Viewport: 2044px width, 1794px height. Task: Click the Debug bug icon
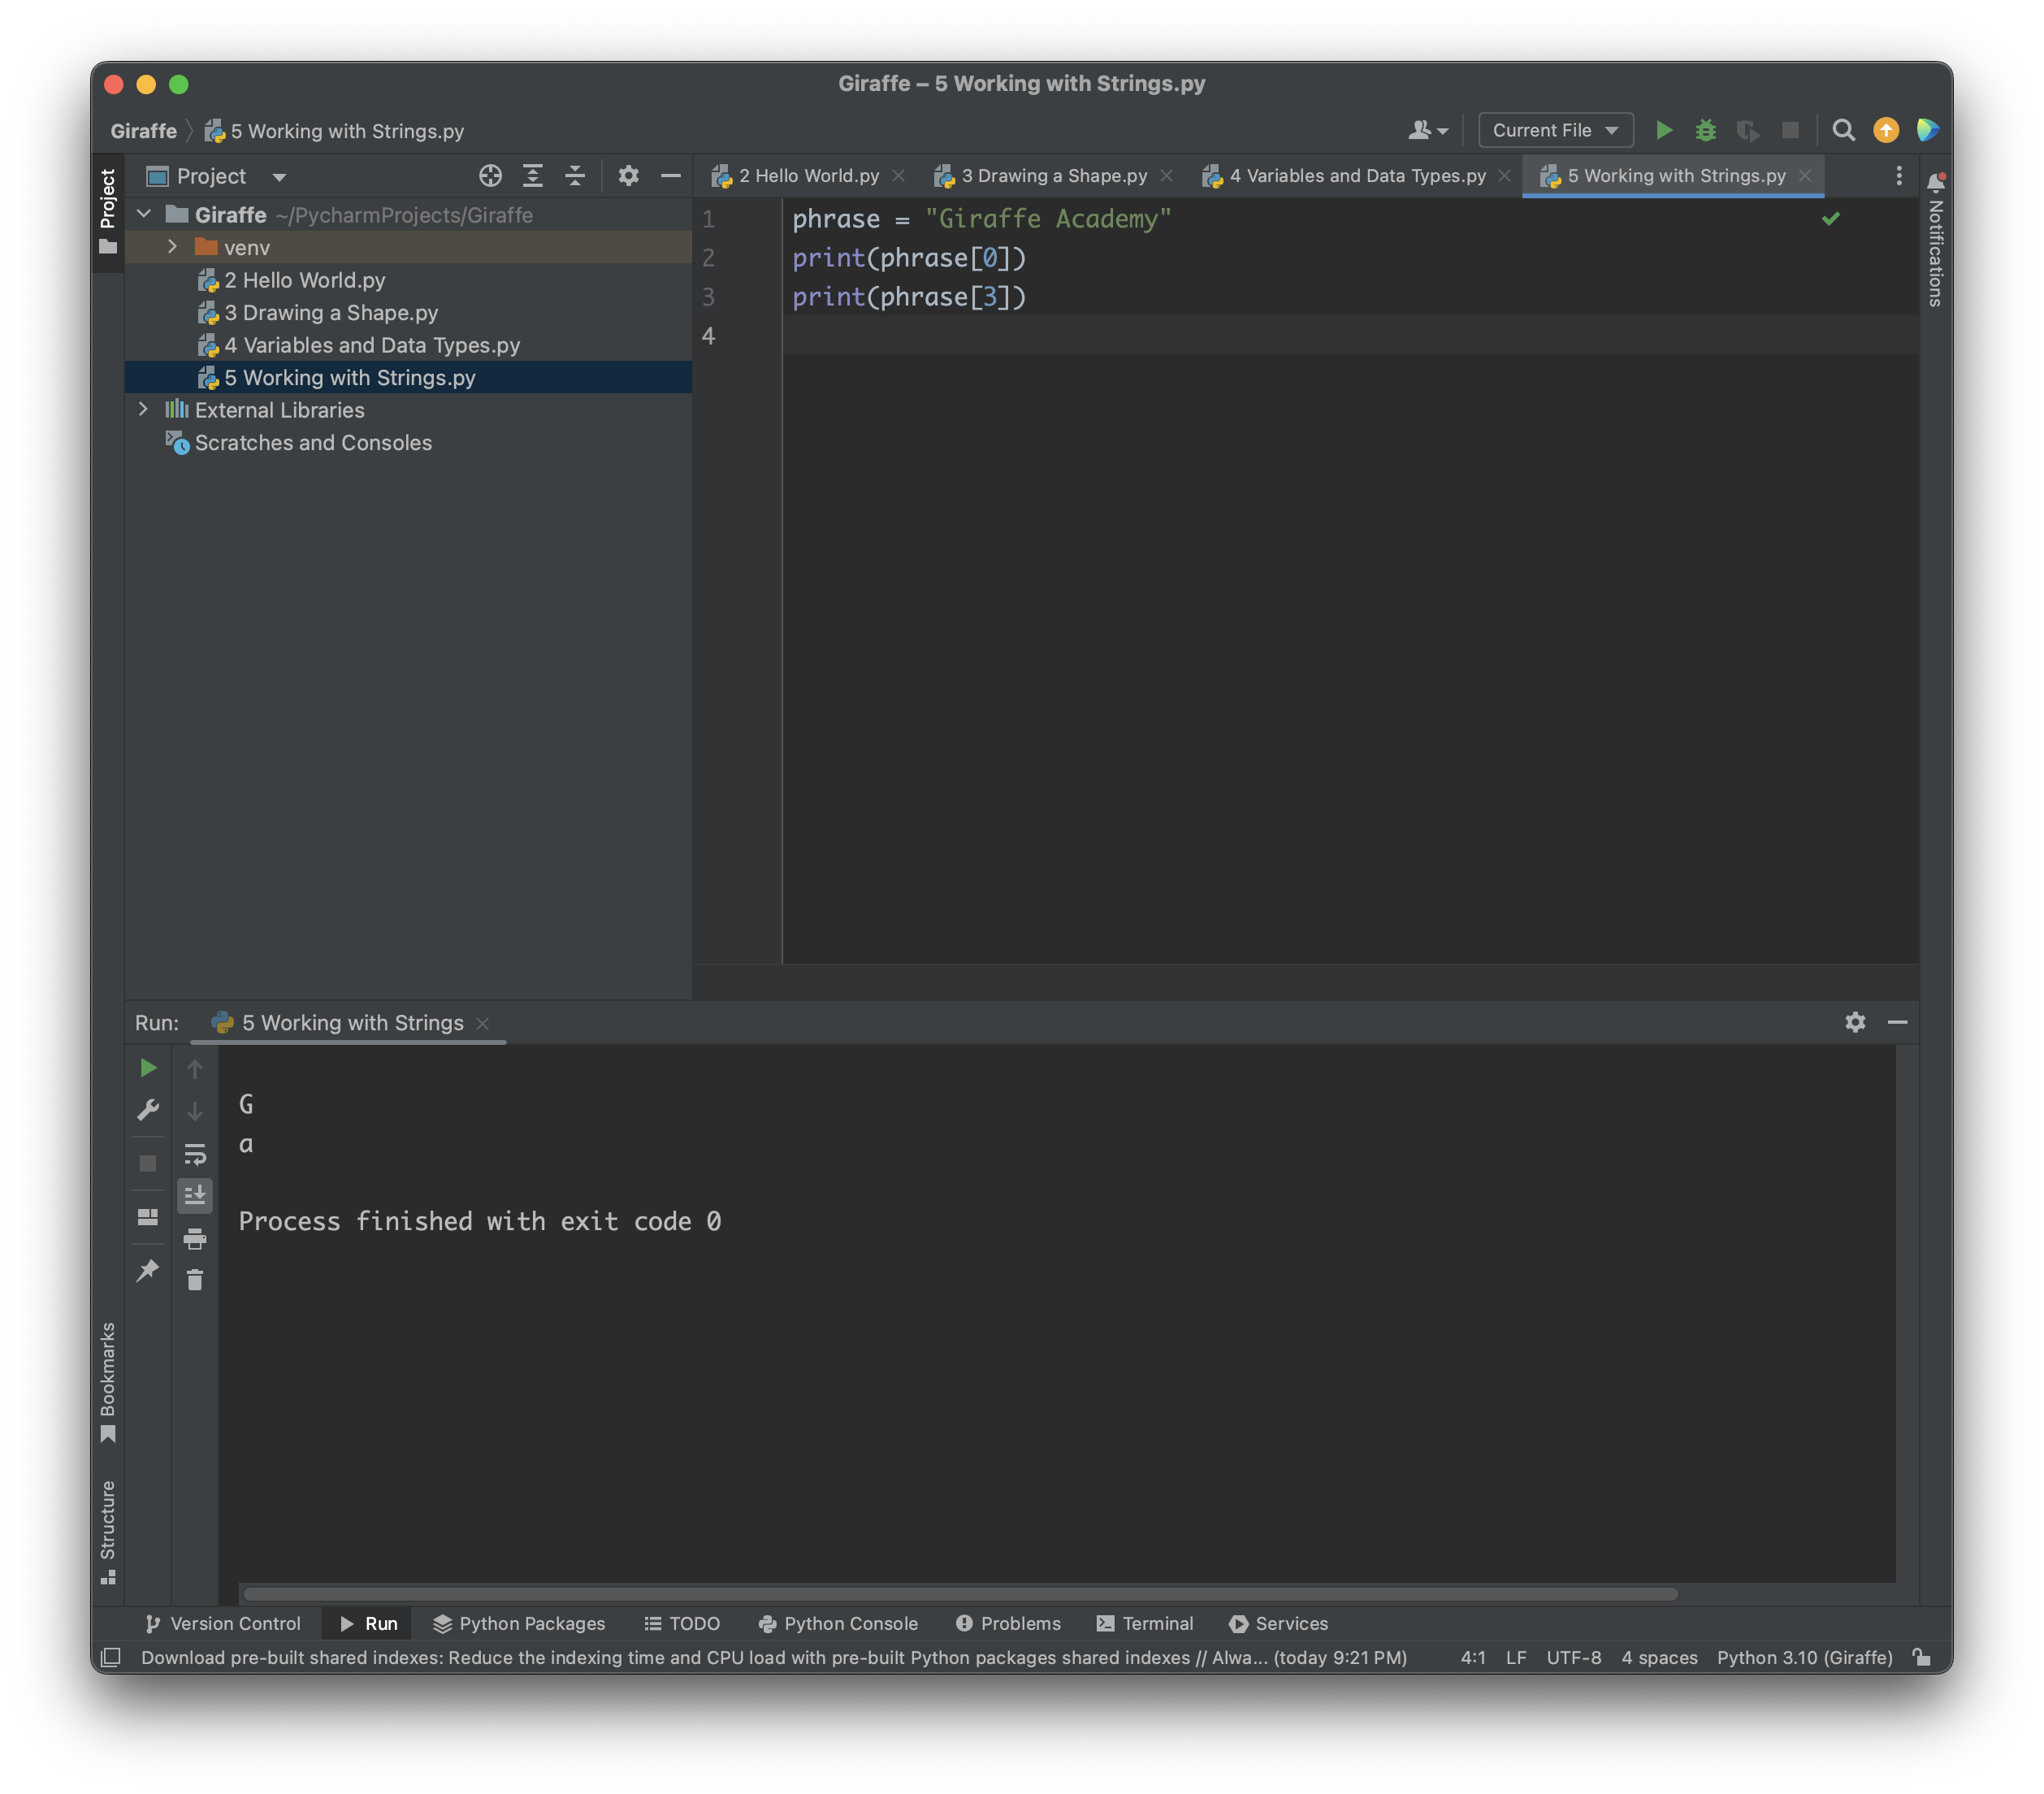(x=1706, y=130)
